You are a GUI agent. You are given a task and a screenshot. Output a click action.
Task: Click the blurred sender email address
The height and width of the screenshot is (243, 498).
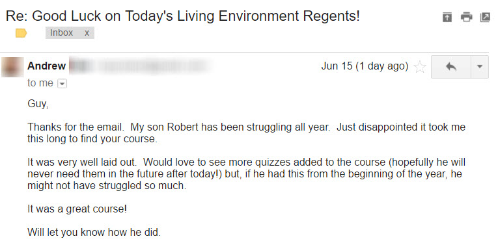(140, 66)
